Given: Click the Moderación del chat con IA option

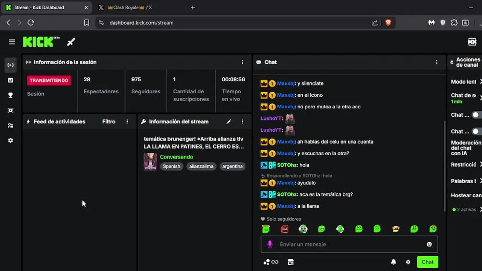Looking at the screenshot, I should coord(466,148).
